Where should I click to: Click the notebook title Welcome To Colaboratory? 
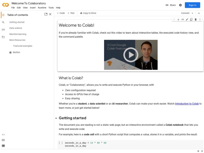(x=29, y=3)
